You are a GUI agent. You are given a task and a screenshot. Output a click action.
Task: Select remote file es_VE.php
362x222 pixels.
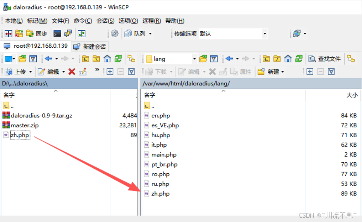coord(165,125)
